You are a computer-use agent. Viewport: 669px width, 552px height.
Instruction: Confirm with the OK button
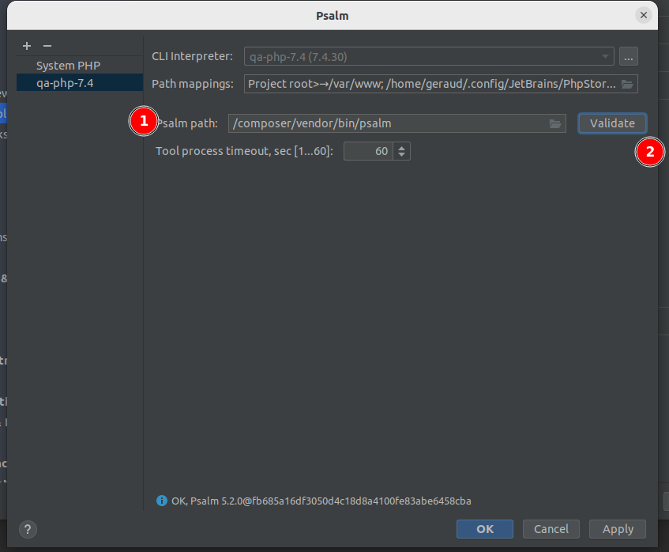tap(485, 529)
